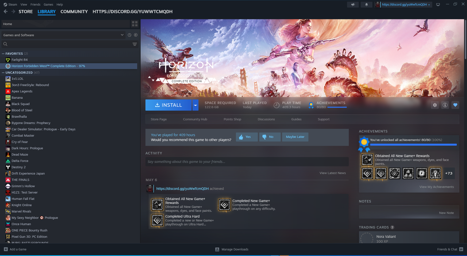Open the Discussions link

pyautogui.click(x=266, y=119)
